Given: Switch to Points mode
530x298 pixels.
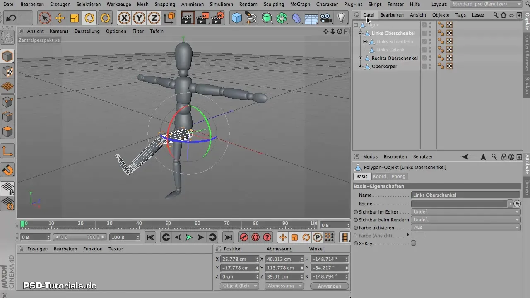Looking at the screenshot, I should [x=8, y=102].
